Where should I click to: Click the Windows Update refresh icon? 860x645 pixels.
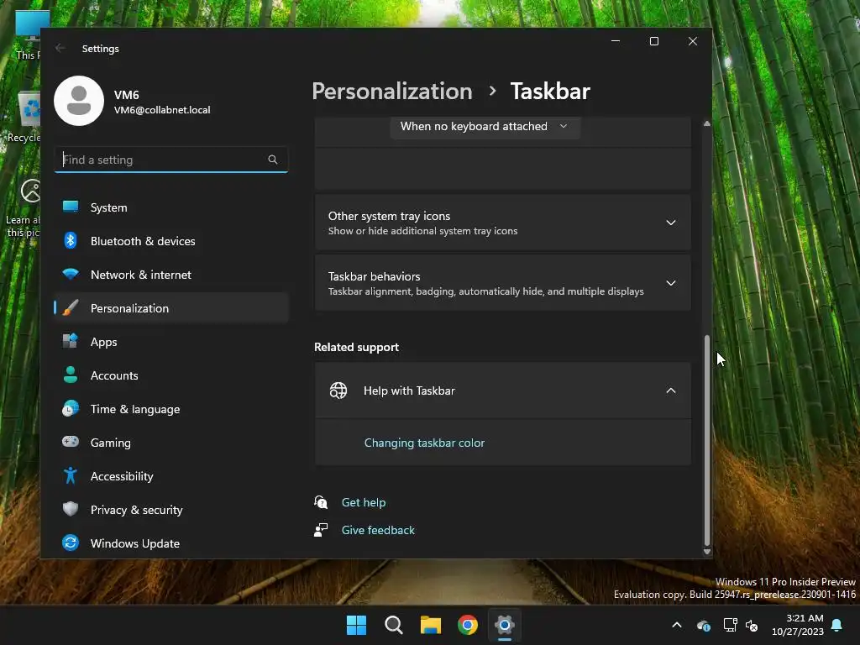tap(71, 543)
